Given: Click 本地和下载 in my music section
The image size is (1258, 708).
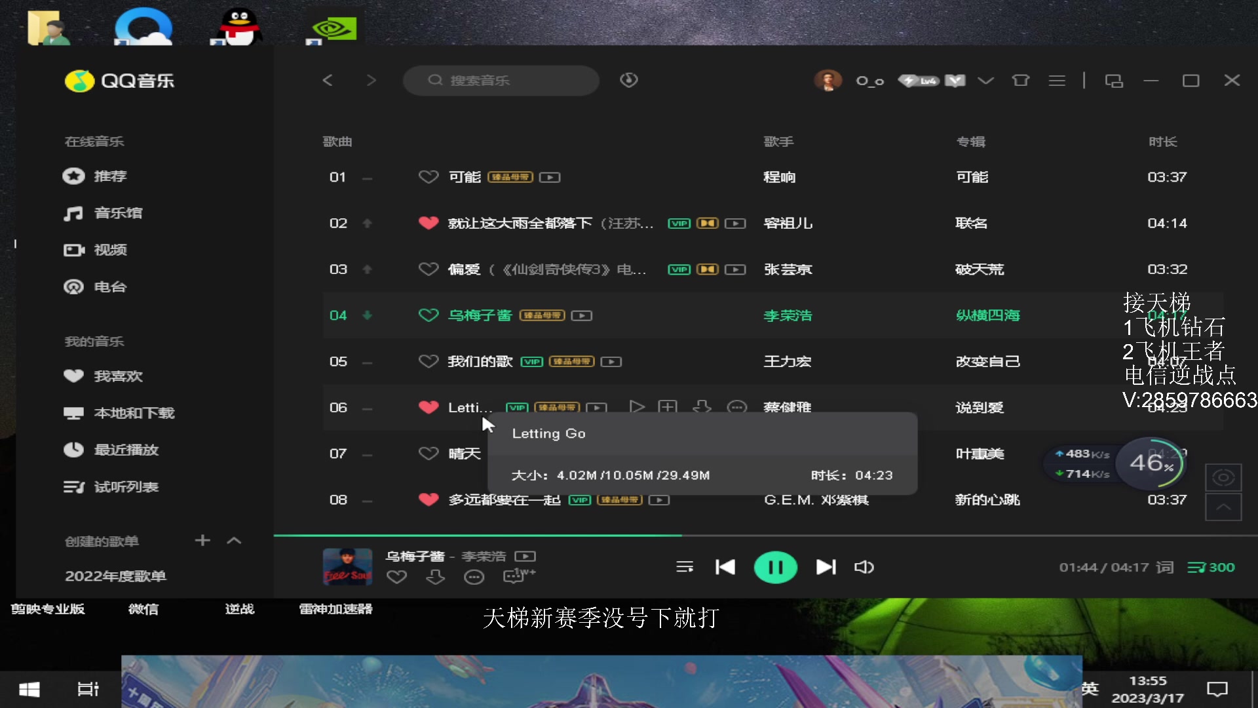Looking at the screenshot, I should [134, 412].
